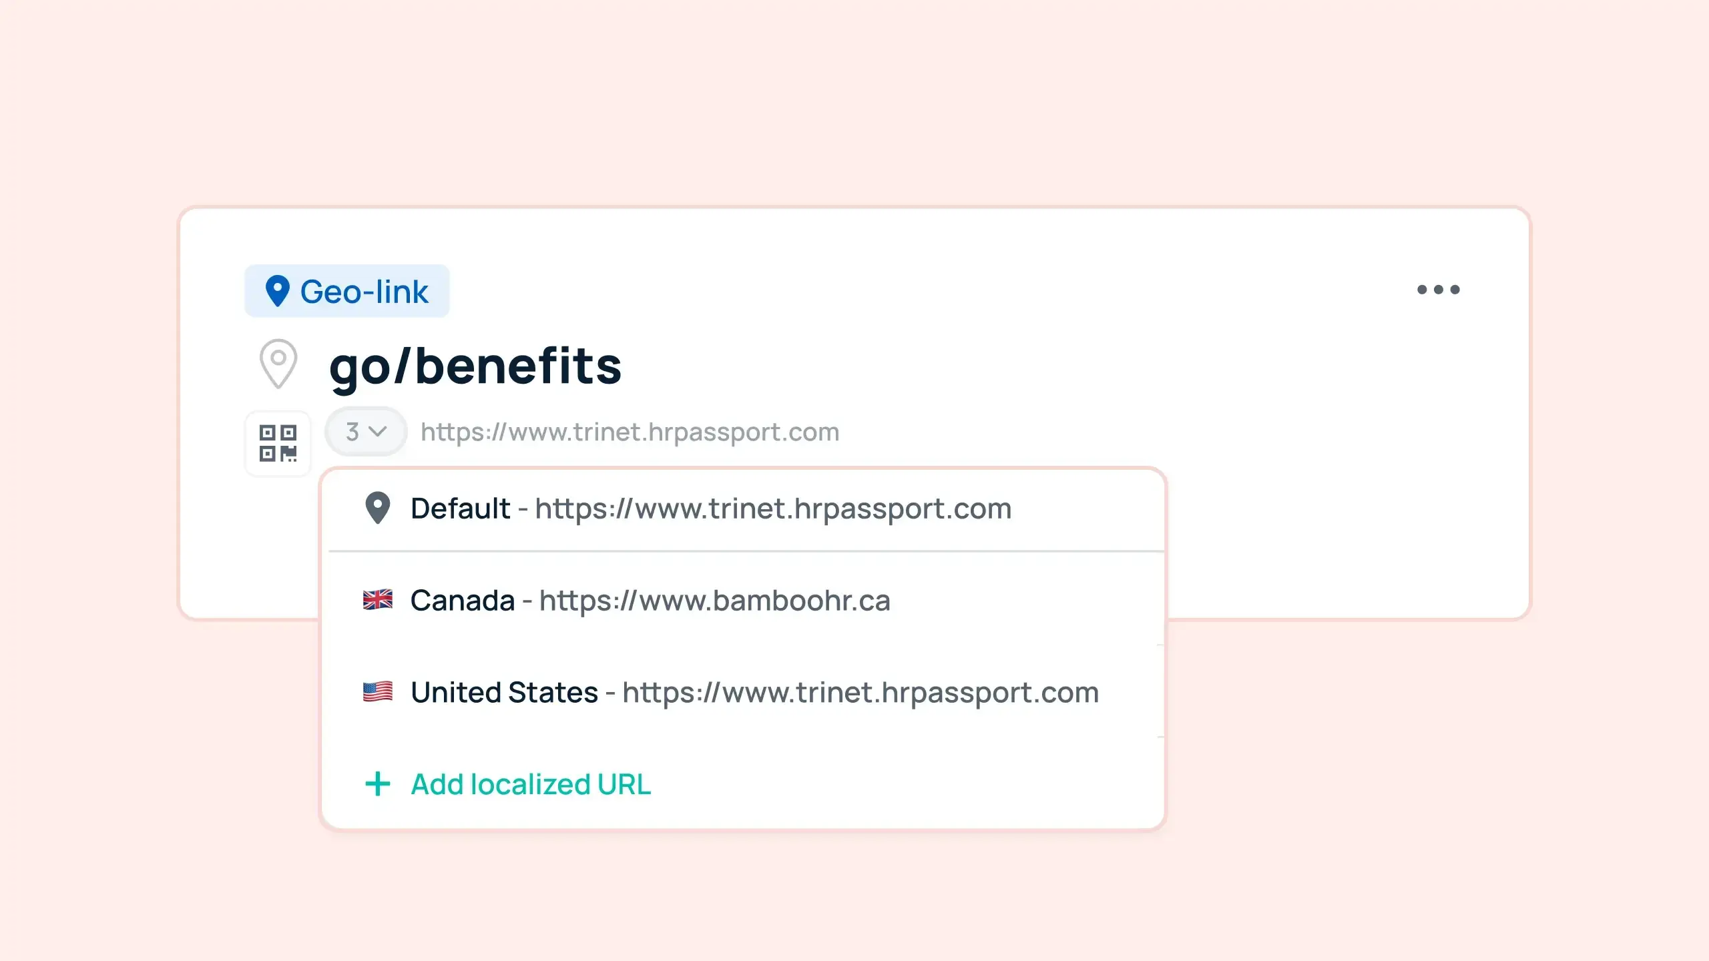This screenshot has width=1709, height=961.
Task: Expand the destination count dropdown showing 3
Action: [x=364, y=431]
